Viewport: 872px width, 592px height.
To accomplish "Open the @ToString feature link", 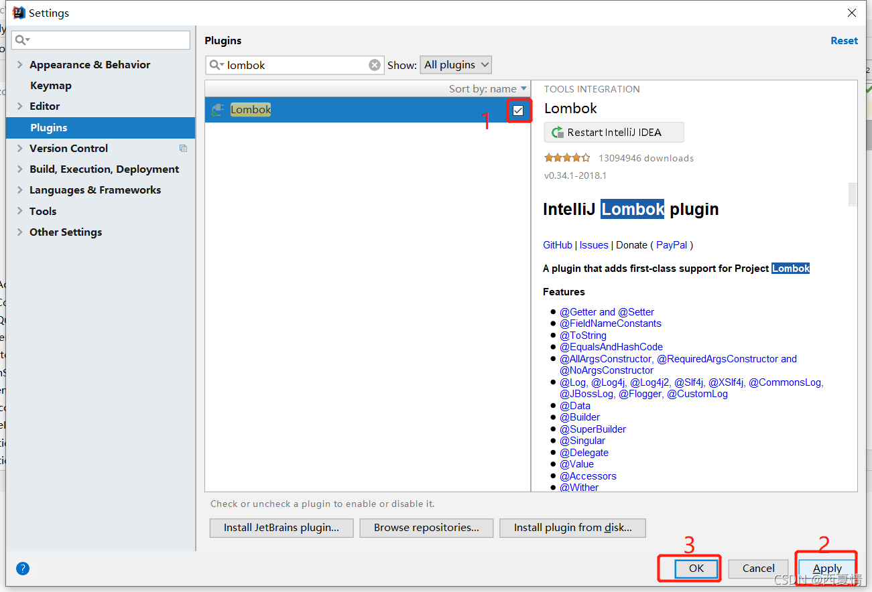I will 583,336.
